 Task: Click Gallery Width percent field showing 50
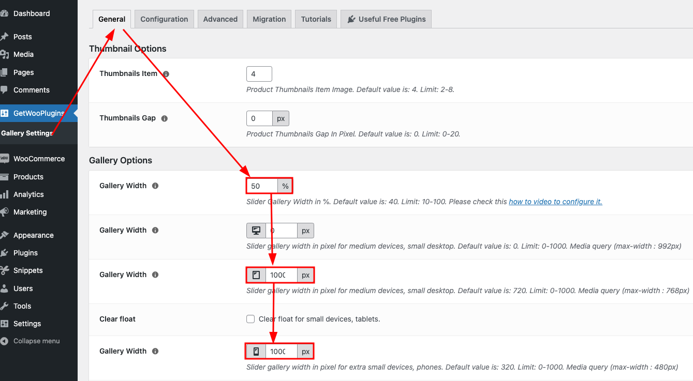pos(262,186)
